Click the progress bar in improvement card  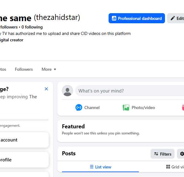point(24,120)
